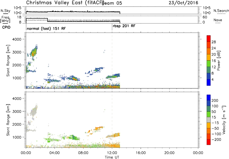The image size is (229, 159).
Task: Click the 'CPID' row label
Action: tap(6, 27)
